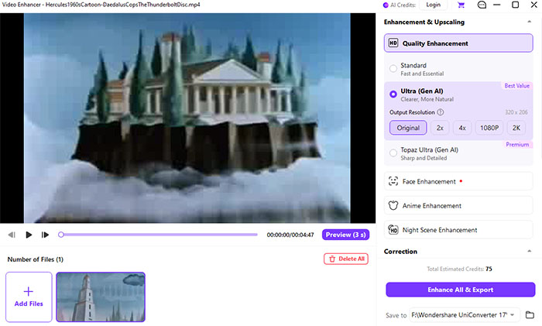The width and height of the screenshot is (542, 326).
Task: Open the Anime Enhancement mode
Action: [x=458, y=205]
